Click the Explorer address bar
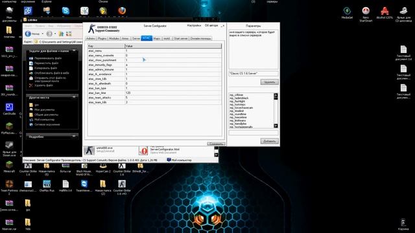The height and width of the screenshot is (233, 415). pos(58,41)
